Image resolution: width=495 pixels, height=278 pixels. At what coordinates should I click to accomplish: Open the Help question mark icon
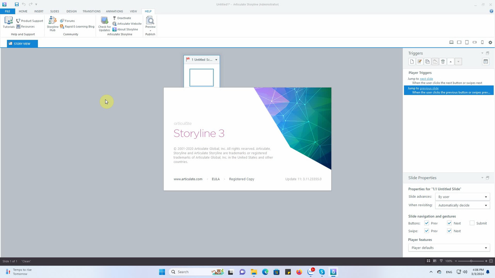pyautogui.click(x=491, y=11)
